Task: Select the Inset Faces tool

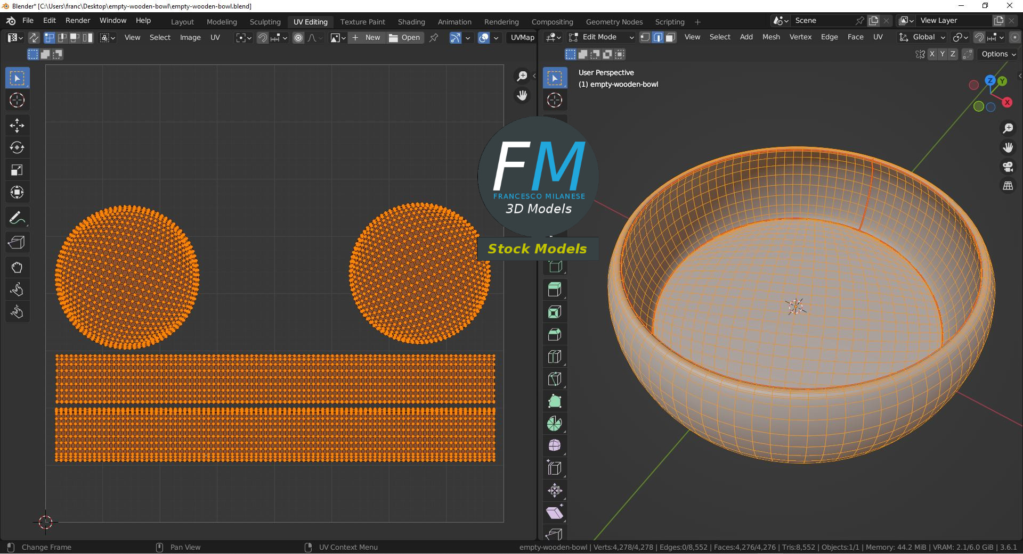Action: click(555, 312)
